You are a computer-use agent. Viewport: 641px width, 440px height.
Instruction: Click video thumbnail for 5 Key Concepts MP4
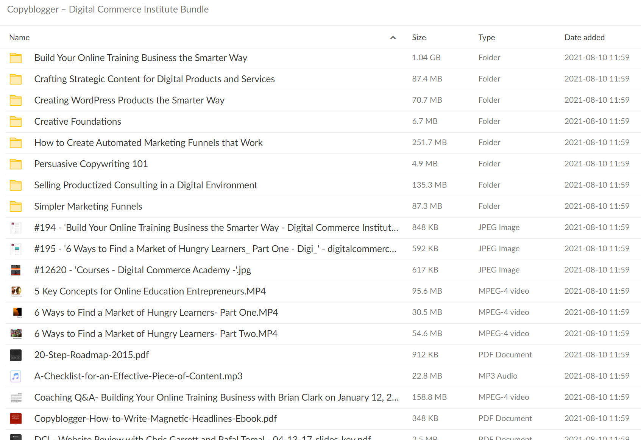click(x=16, y=291)
